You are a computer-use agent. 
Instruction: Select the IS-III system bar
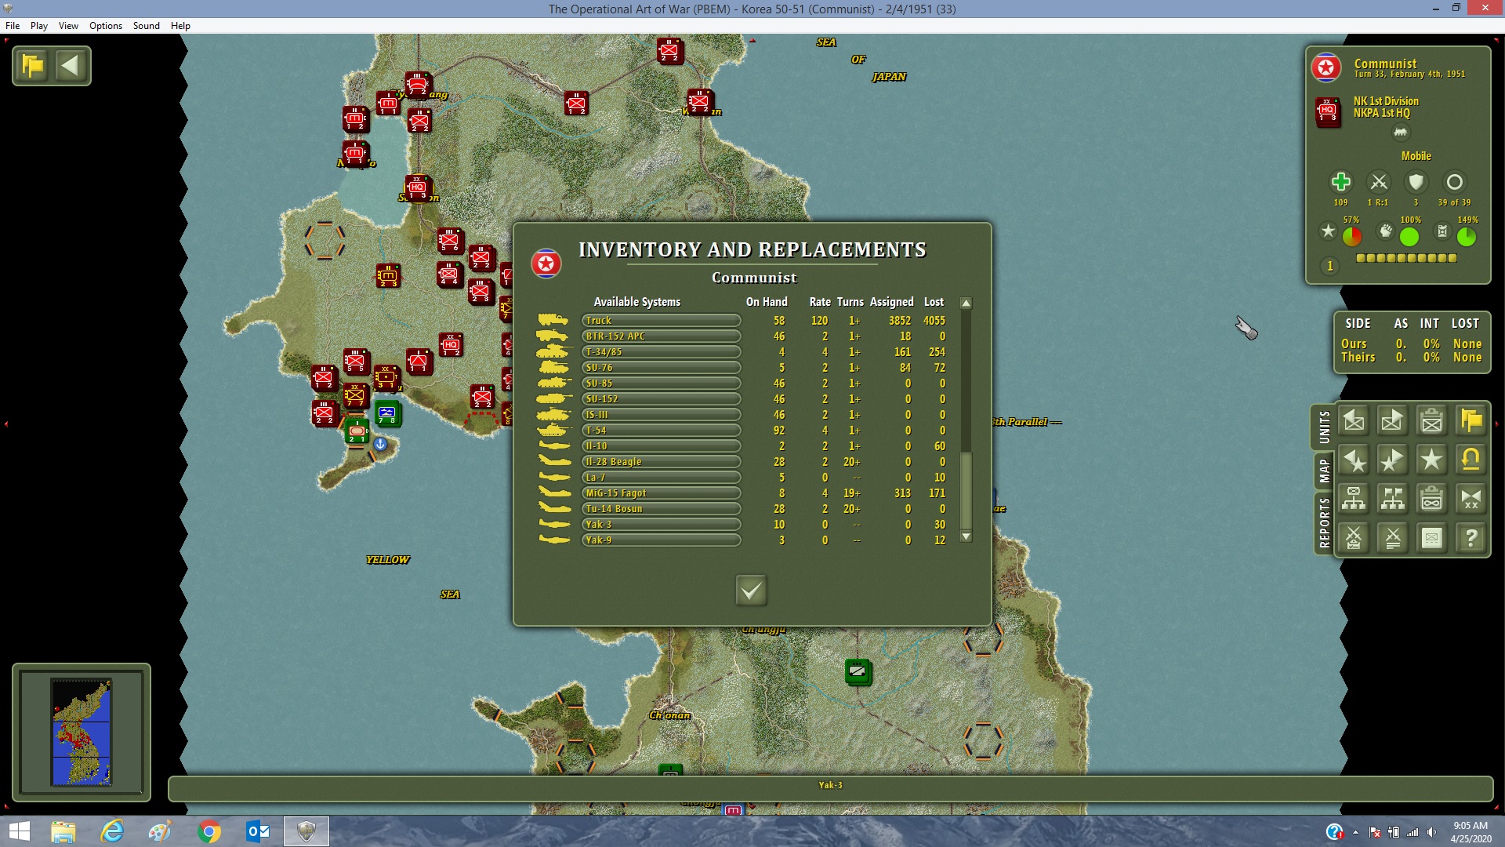point(661,415)
